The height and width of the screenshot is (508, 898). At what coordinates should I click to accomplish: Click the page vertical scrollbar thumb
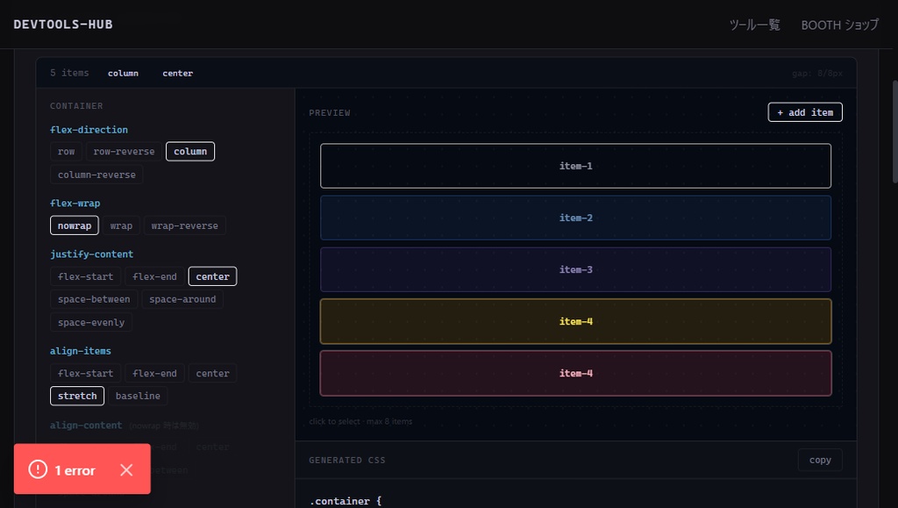pyautogui.click(x=894, y=132)
